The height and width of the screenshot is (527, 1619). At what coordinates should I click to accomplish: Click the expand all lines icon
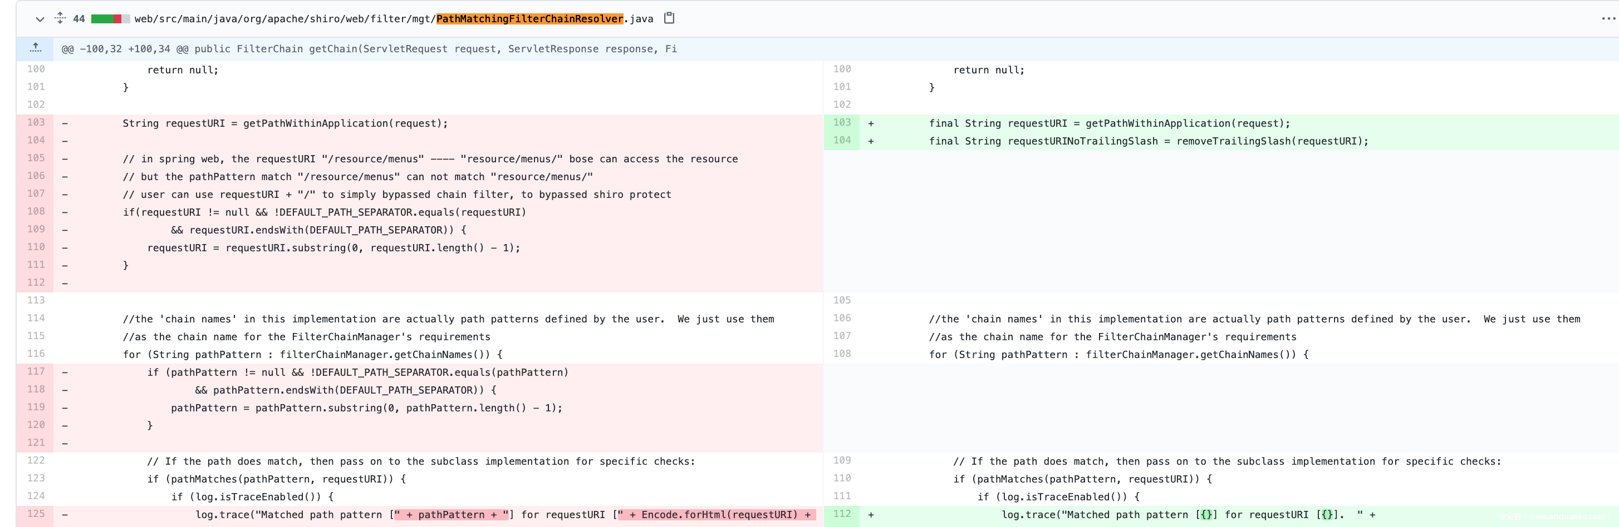[60, 18]
